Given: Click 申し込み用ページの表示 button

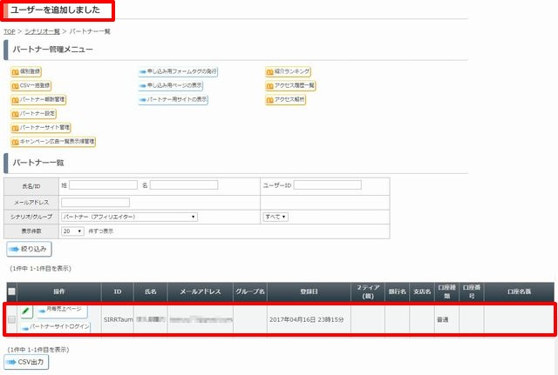Looking at the screenshot, I should click(x=171, y=85).
